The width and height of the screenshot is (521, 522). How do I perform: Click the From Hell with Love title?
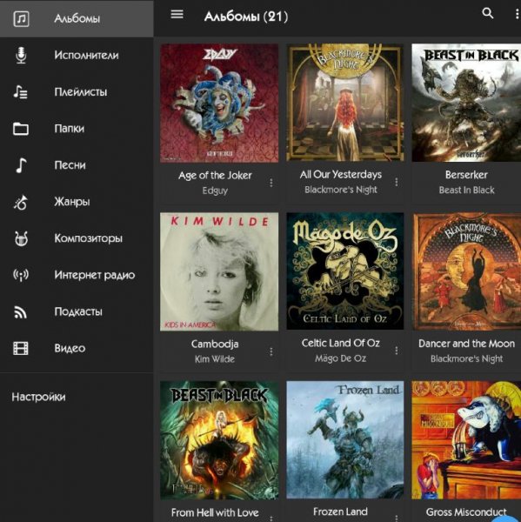coord(215,512)
